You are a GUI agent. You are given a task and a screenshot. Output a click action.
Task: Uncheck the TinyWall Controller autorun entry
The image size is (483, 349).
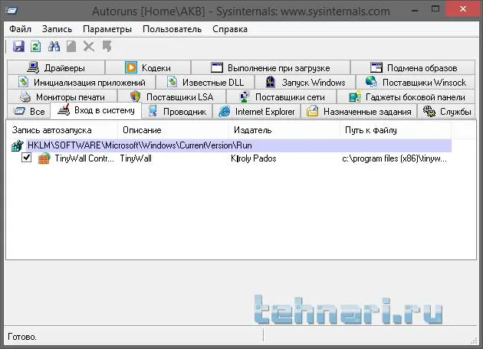(x=27, y=158)
